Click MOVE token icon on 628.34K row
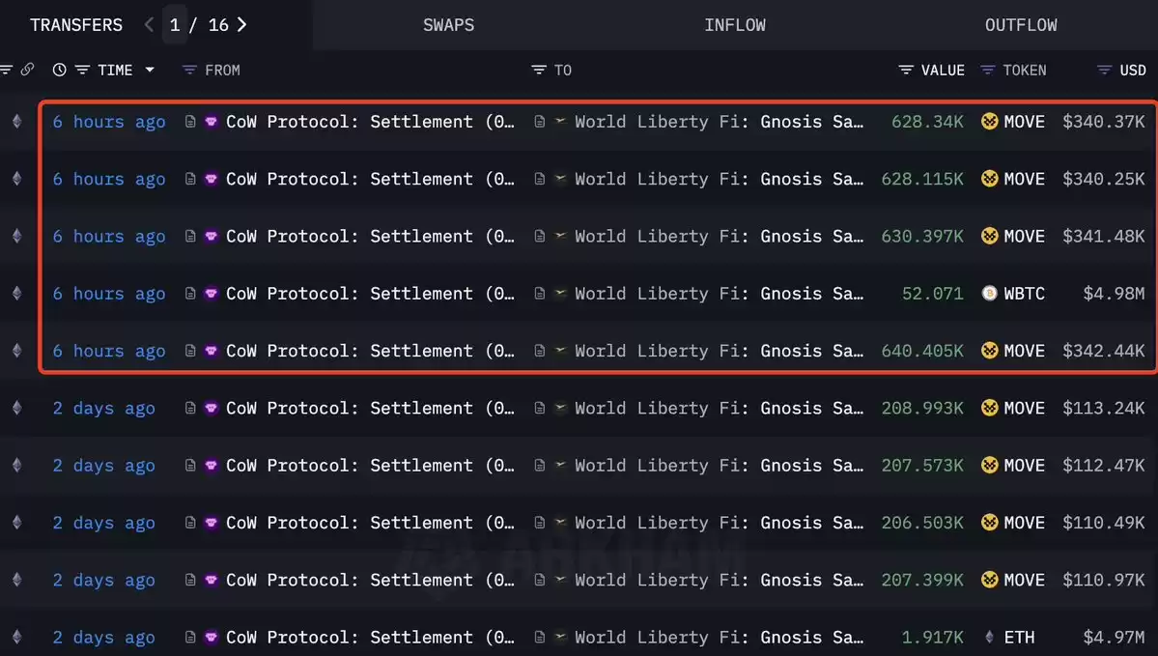This screenshot has height=656, width=1158. click(990, 121)
